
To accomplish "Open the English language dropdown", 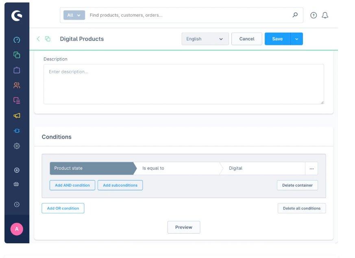I will coord(205,39).
